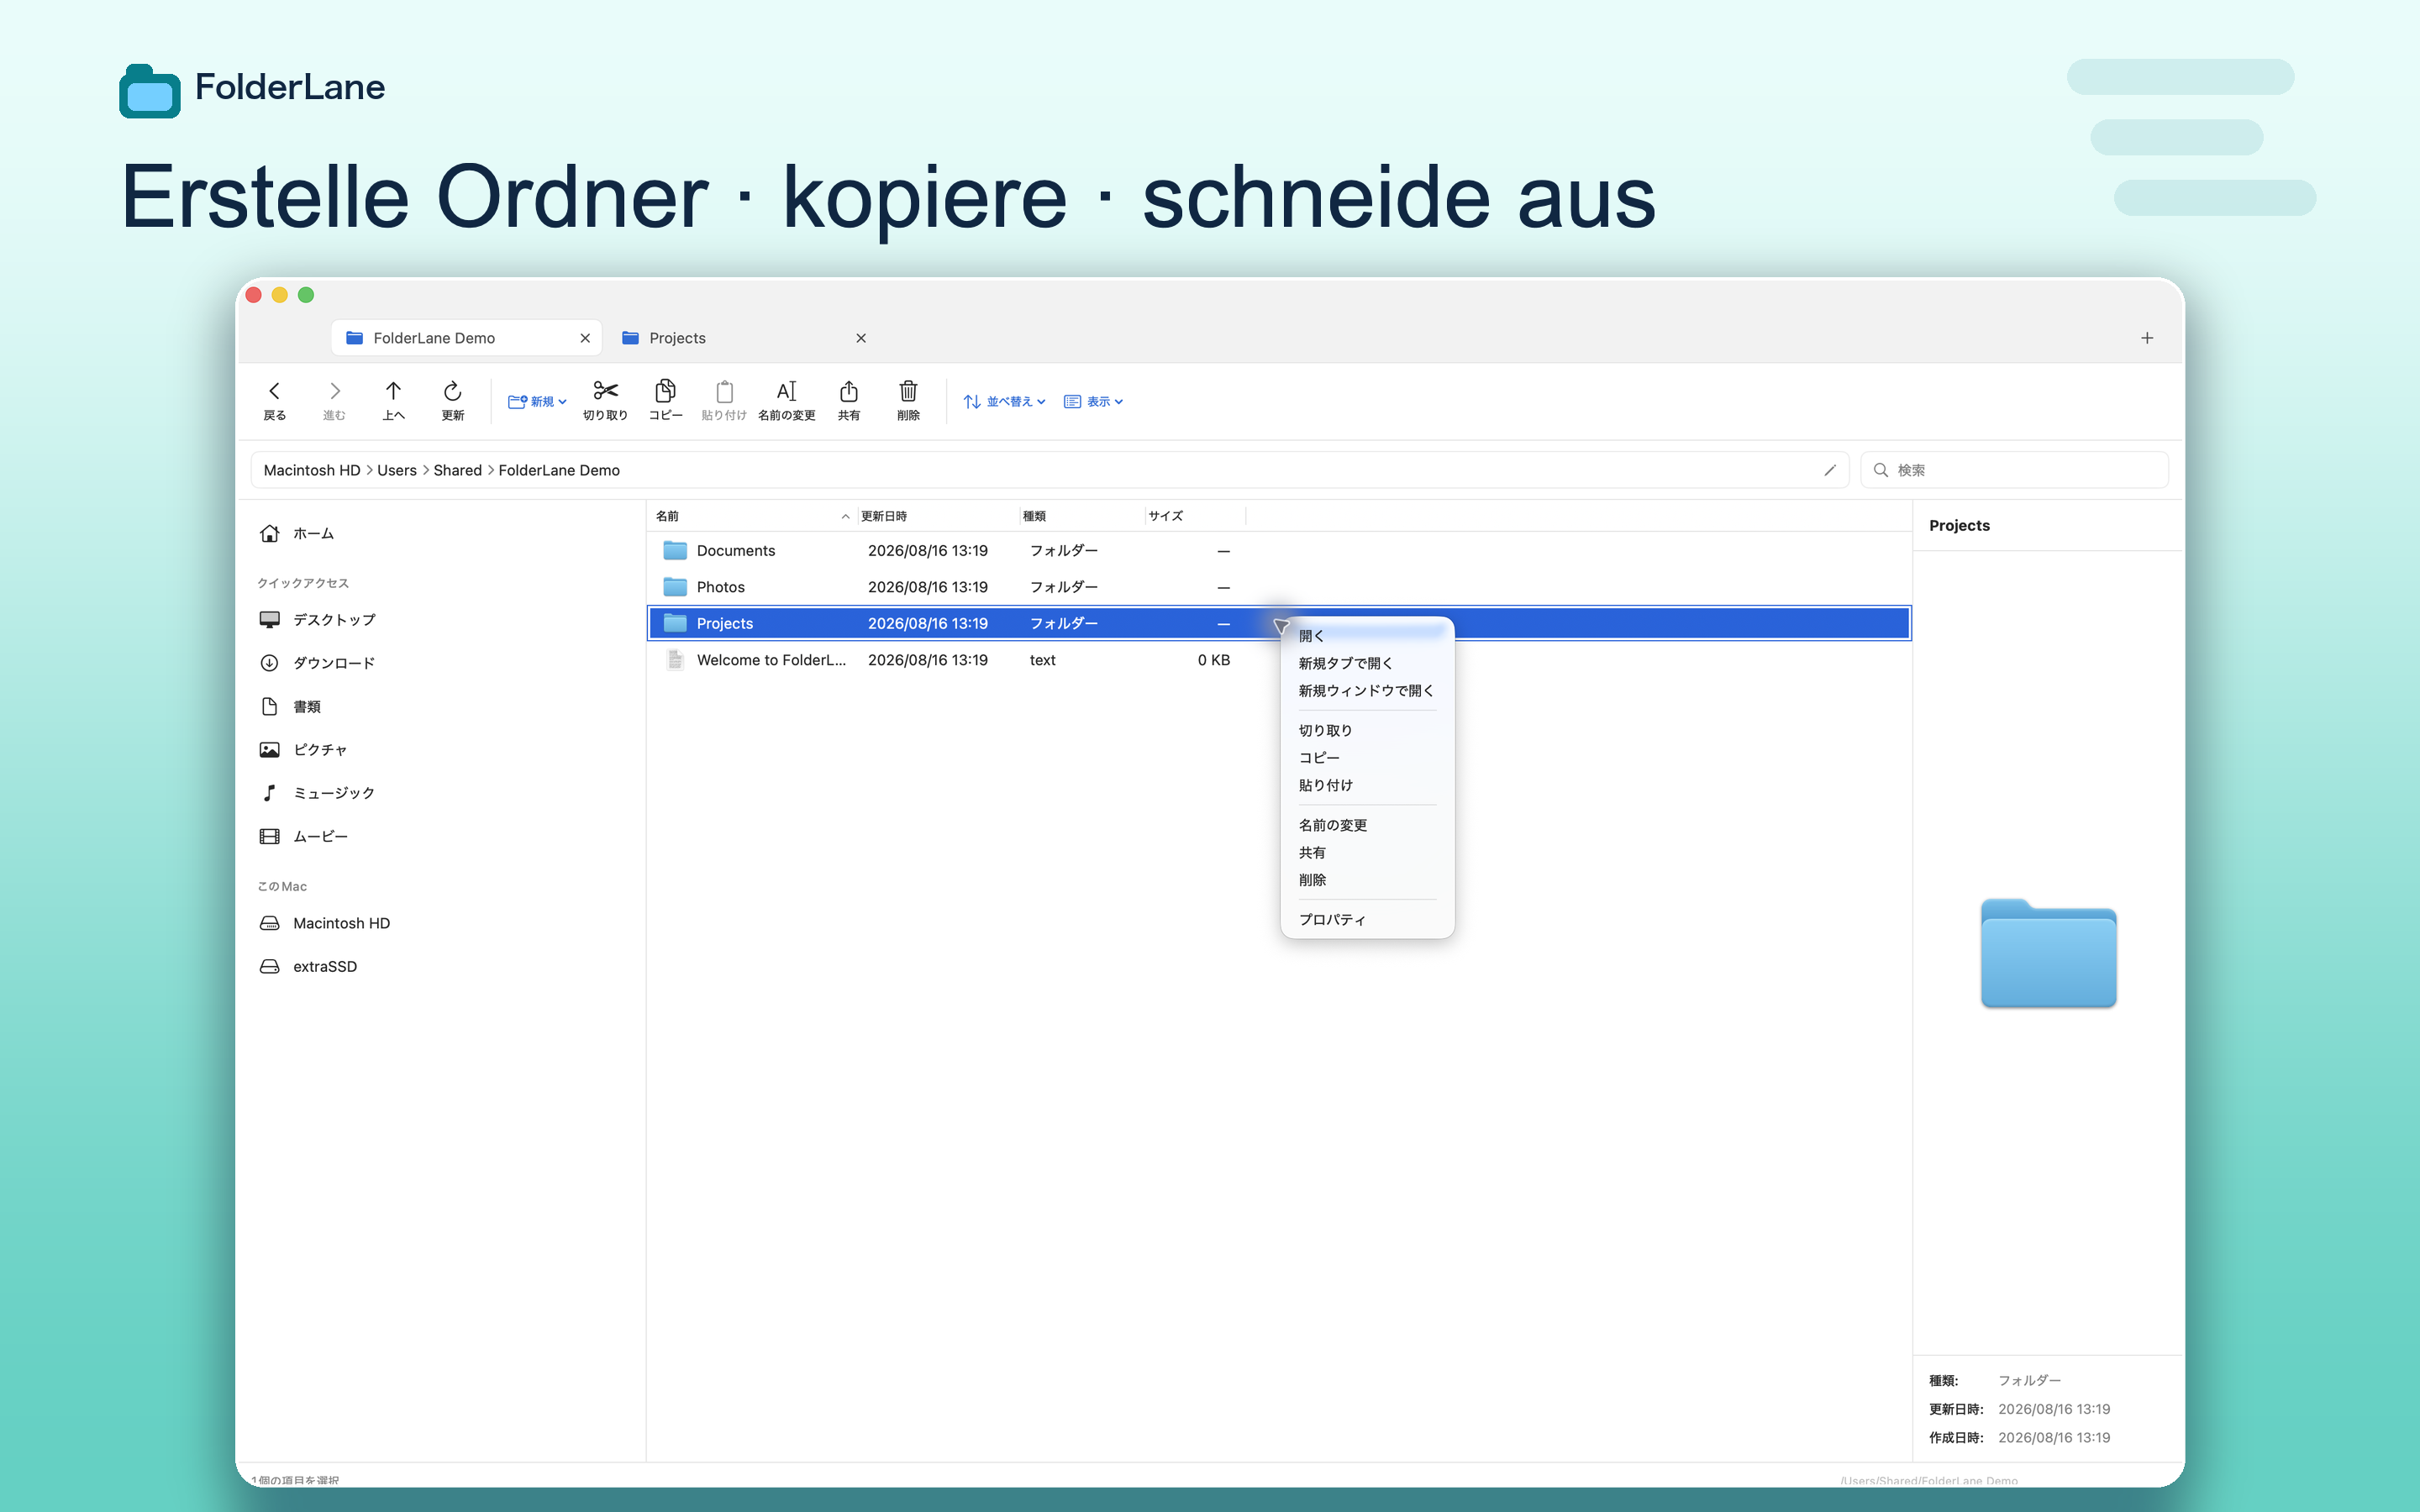
Task: Select the Photos folder row
Action: (1278, 587)
